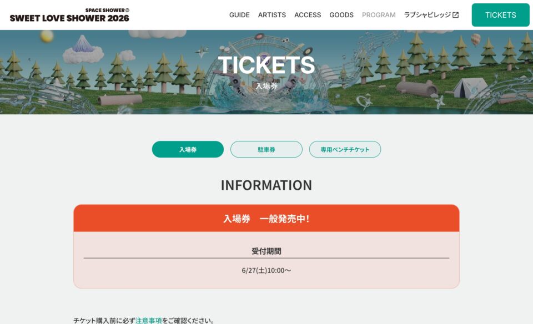Open the 注意事項 link

click(x=148, y=321)
